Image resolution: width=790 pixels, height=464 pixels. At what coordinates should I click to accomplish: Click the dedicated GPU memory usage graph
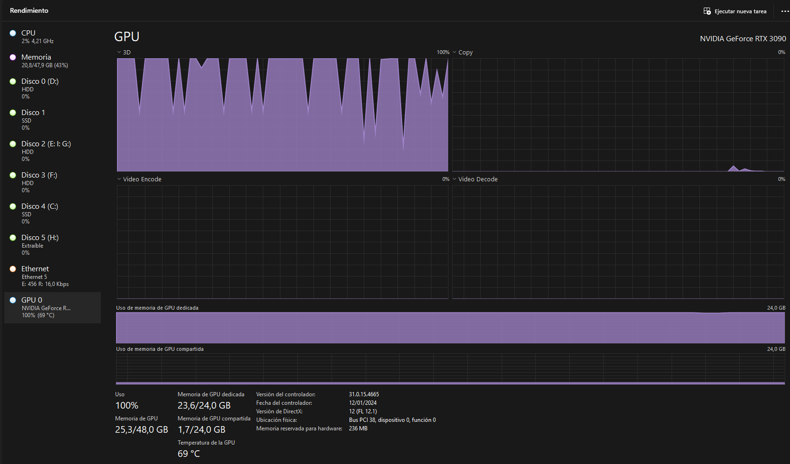450,328
